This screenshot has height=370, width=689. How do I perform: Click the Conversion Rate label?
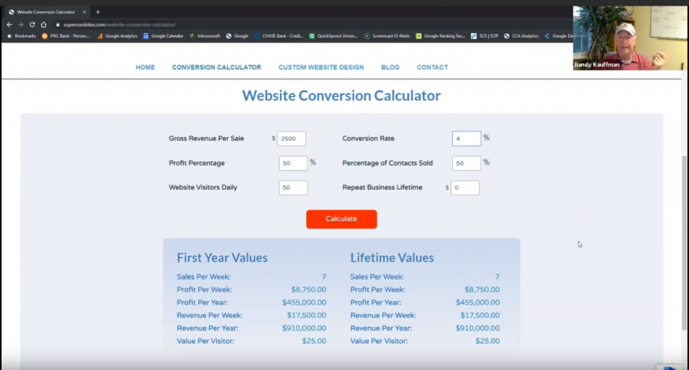click(368, 138)
